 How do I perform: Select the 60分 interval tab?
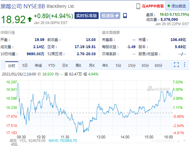click(159, 65)
